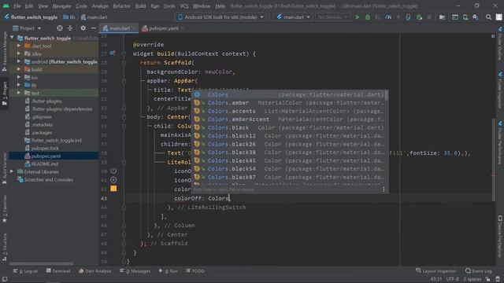Open the Flutter performance profiler gauge icon
The width and height of the screenshot is (504, 283).
(x=388, y=17)
